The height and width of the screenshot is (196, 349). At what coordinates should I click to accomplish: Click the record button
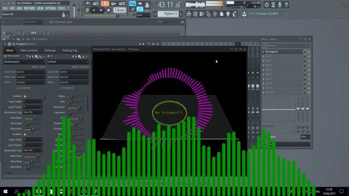[x=109, y=10]
